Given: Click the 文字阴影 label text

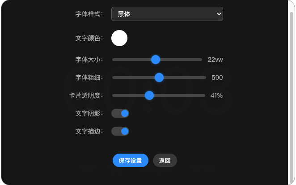Looking at the screenshot, I should pos(89,113).
